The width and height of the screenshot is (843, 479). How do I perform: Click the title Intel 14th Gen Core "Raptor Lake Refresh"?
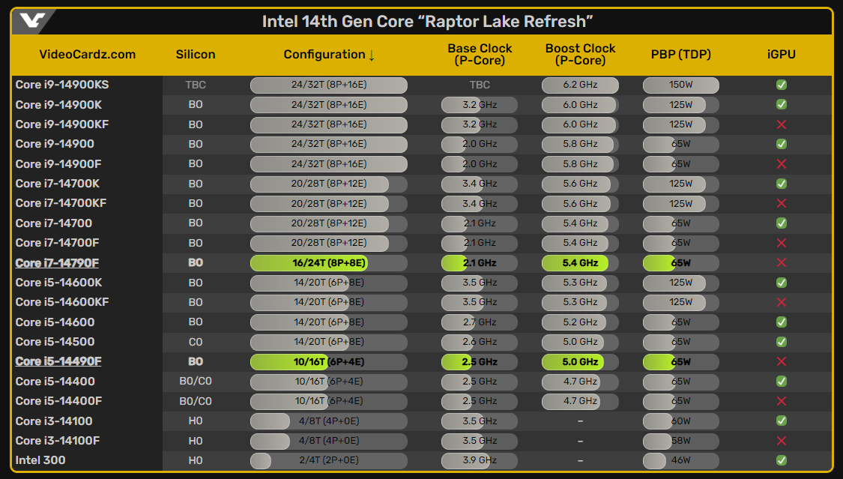(427, 22)
